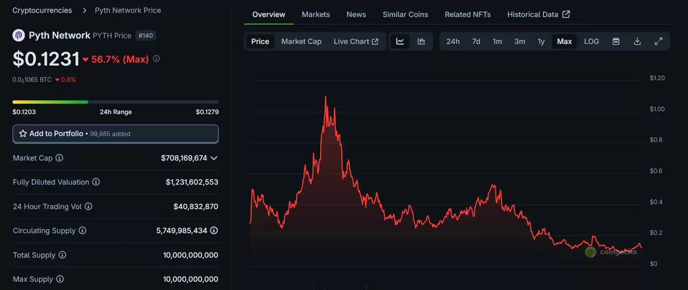Viewport: 688px width, 290px height.
Task: Select the 24h time range
Action: (x=453, y=41)
